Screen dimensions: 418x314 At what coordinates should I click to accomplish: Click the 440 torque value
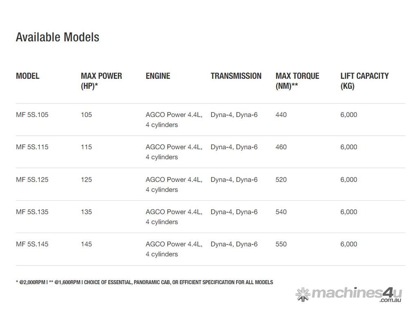pos(281,115)
